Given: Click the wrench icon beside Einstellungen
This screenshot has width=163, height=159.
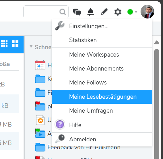Looking at the screenshot, I should [x=60, y=26].
